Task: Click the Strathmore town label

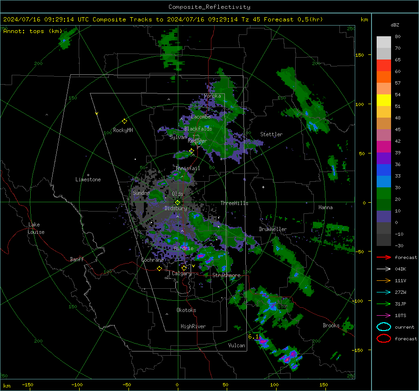Action: tap(226, 275)
